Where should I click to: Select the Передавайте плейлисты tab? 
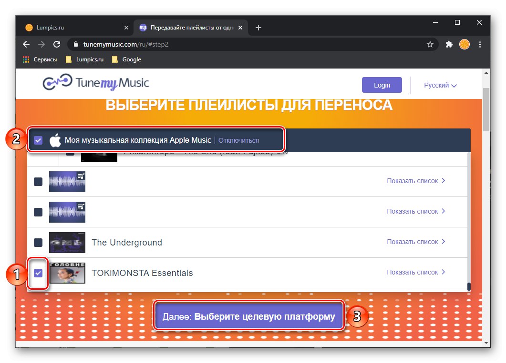click(190, 28)
